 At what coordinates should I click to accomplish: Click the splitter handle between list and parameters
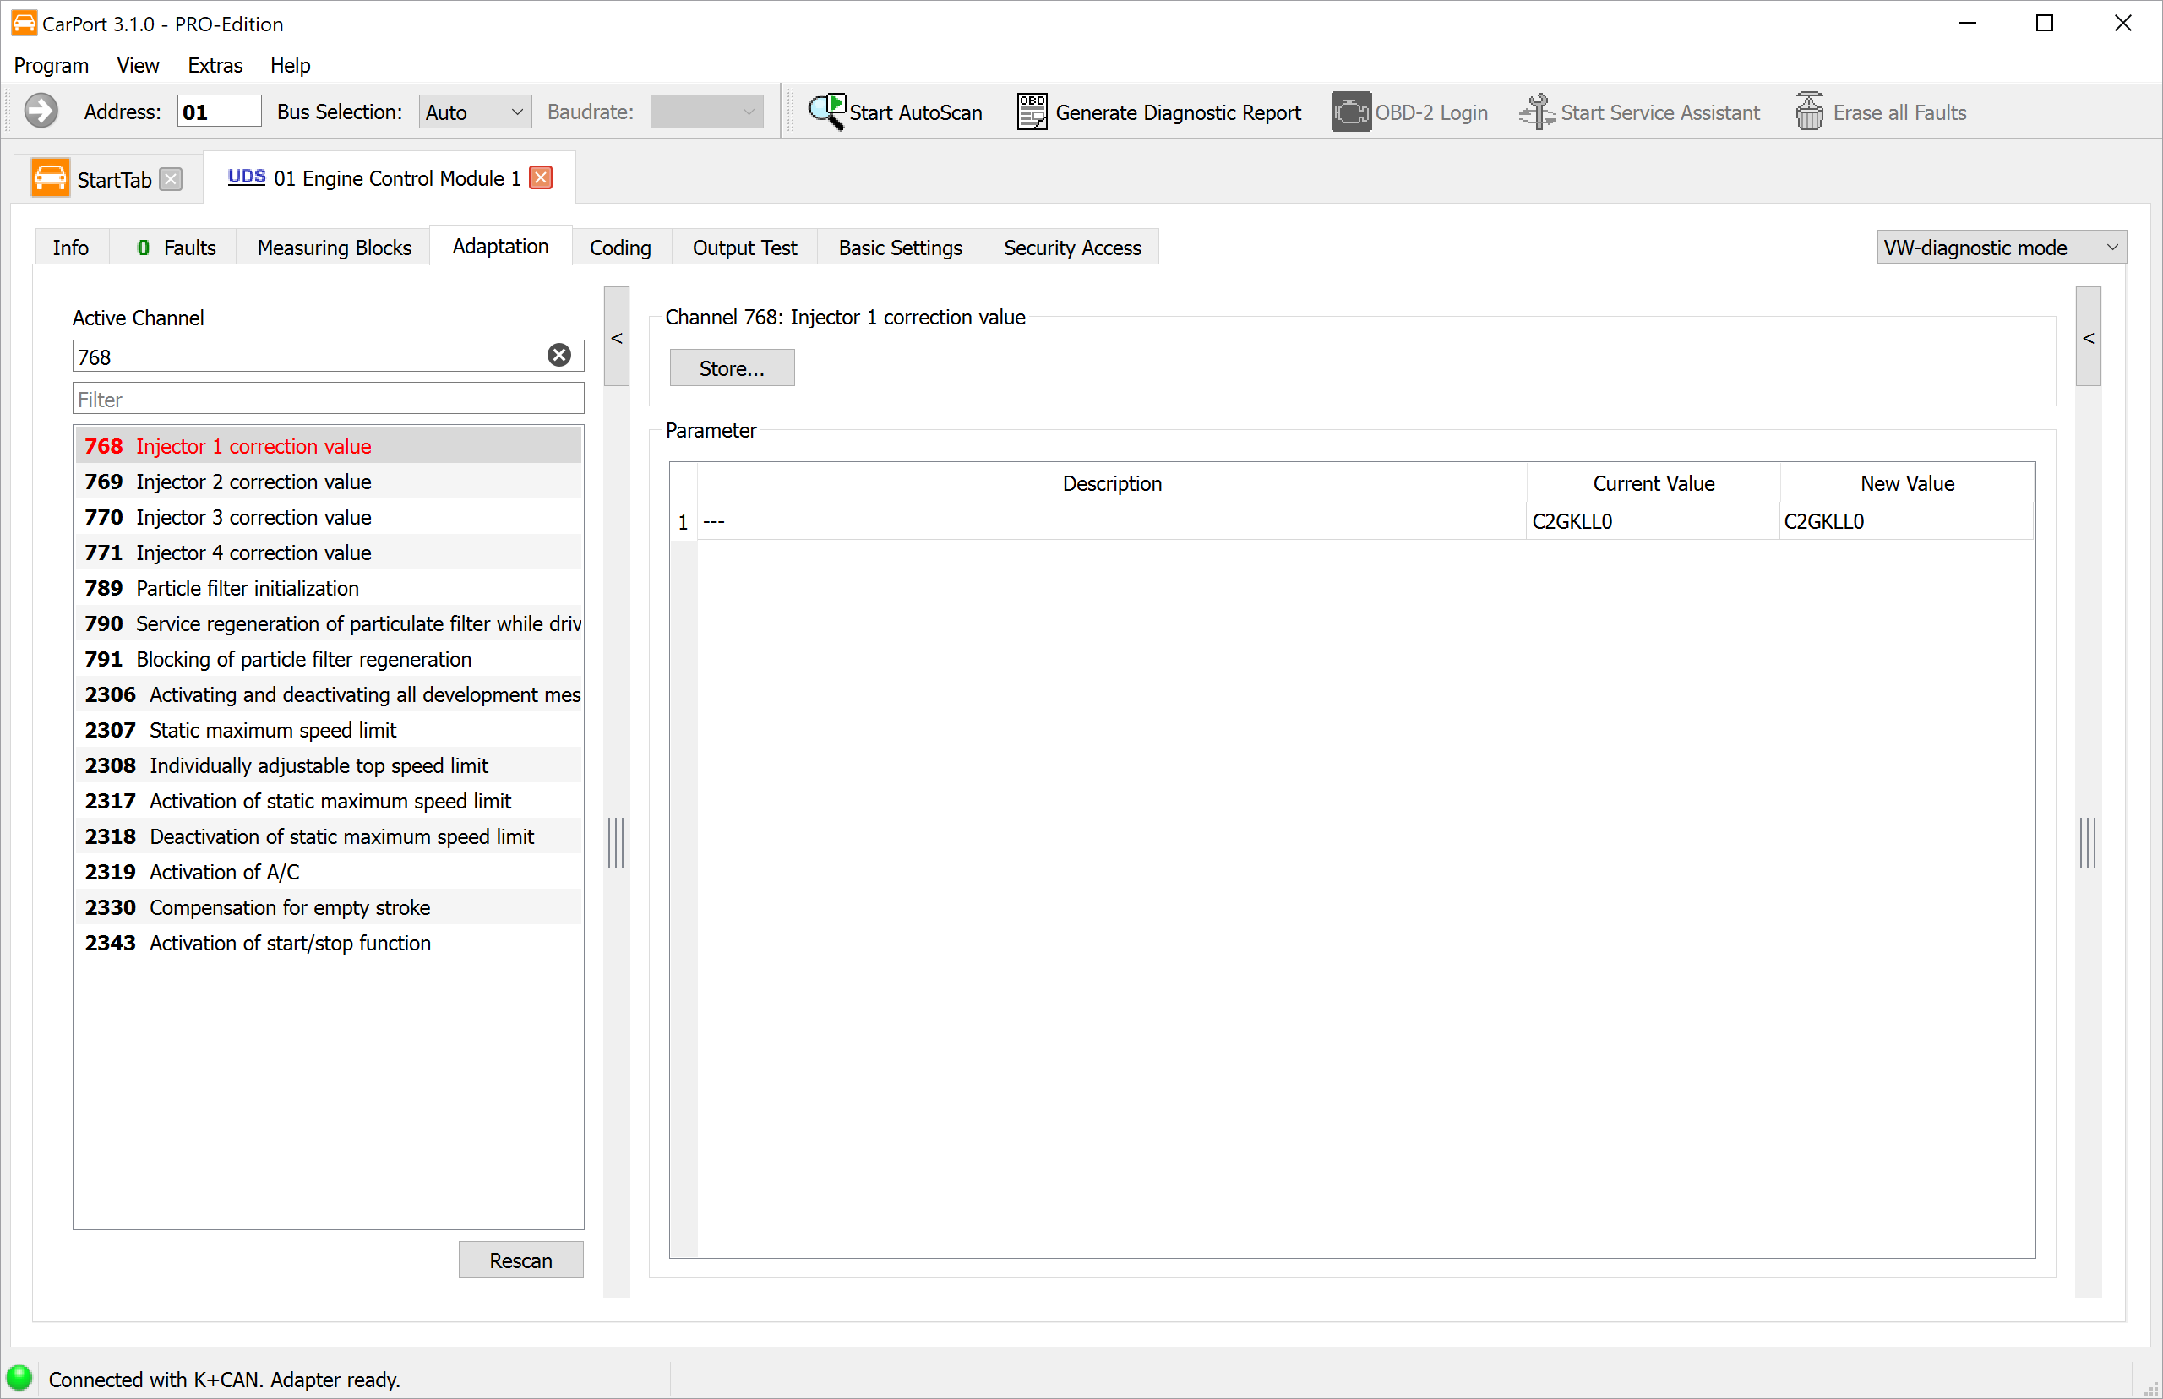click(x=616, y=842)
